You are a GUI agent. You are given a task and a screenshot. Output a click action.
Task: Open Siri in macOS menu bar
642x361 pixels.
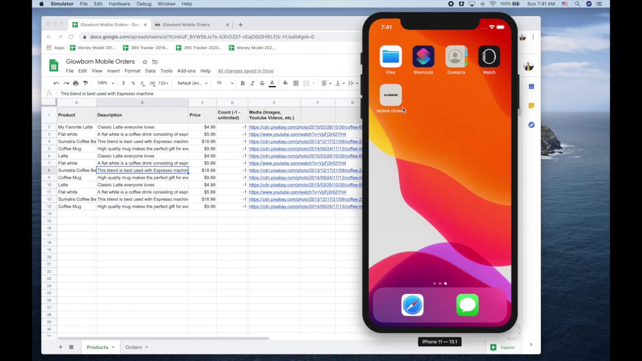coord(589,4)
